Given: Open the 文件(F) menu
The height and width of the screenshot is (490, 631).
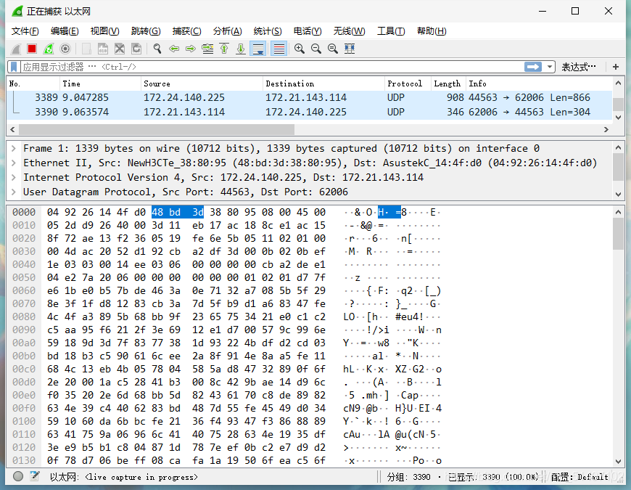Looking at the screenshot, I should pyautogui.click(x=25, y=31).
